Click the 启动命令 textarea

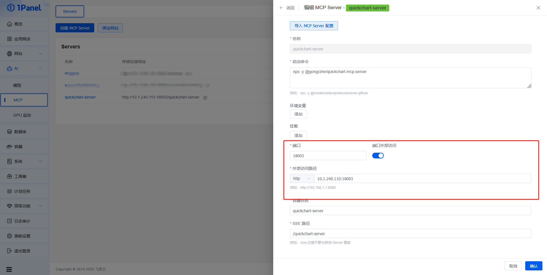pyautogui.click(x=410, y=78)
